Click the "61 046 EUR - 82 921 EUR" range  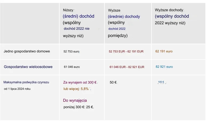127,67
